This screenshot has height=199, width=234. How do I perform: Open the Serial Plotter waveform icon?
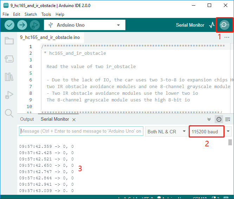(212, 25)
